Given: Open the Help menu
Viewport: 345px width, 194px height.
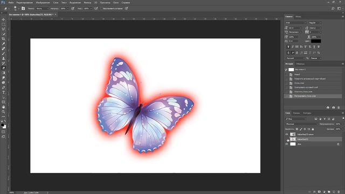Looking at the screenshot, I should (x=126, y=3).
